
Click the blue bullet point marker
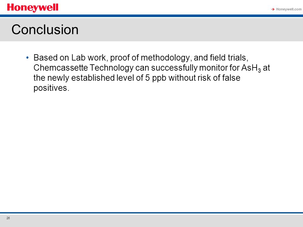point(27,57)
